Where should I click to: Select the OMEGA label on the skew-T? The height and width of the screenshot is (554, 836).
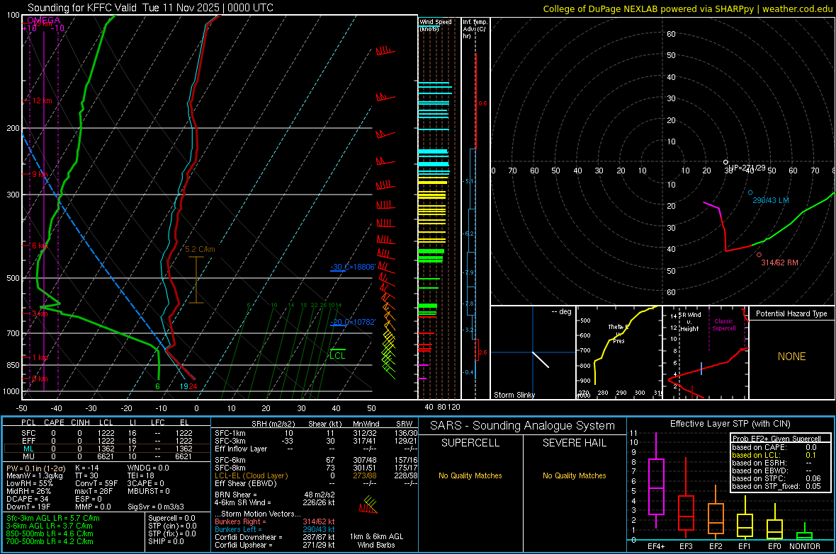point(43,21)
